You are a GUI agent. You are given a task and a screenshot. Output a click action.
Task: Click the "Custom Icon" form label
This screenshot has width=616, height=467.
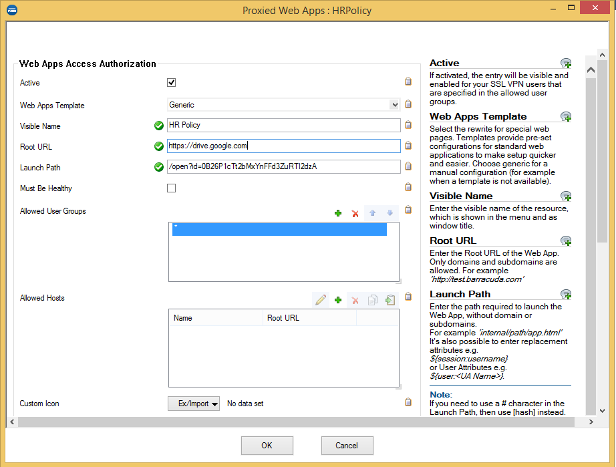click(39, 404)
